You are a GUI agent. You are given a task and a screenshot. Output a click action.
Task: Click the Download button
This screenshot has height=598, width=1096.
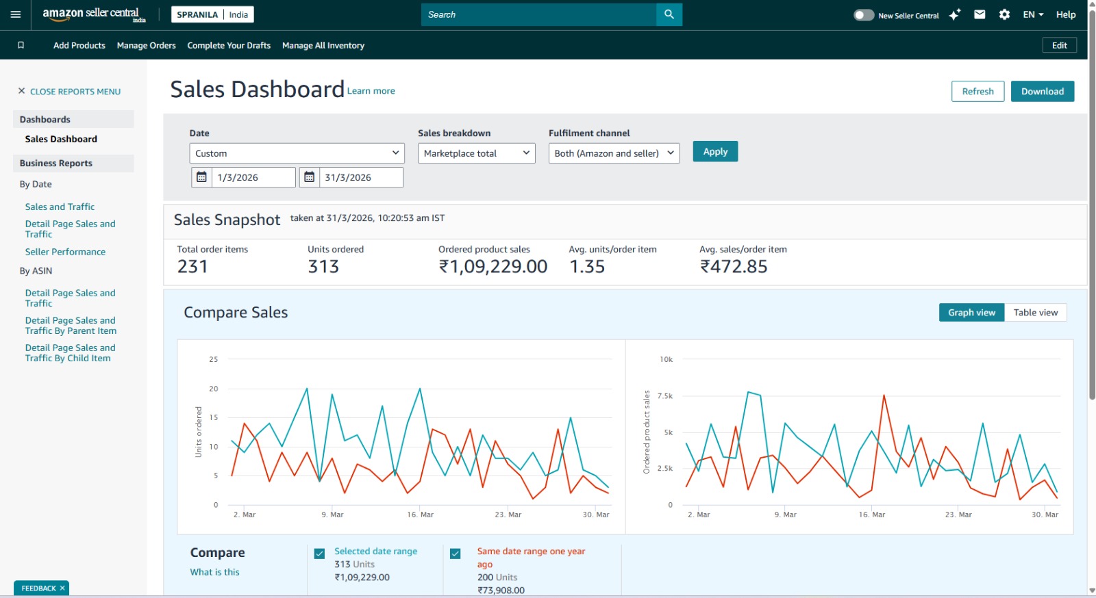pyautogui.click(x=1042, y=91)
